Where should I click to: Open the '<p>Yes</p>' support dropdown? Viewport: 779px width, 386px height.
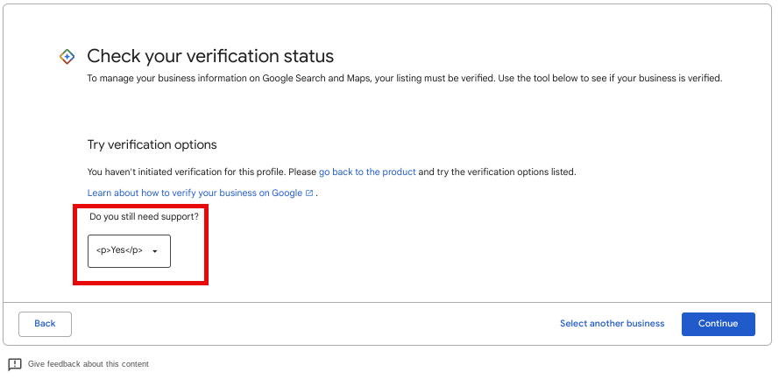click(129, 251)
